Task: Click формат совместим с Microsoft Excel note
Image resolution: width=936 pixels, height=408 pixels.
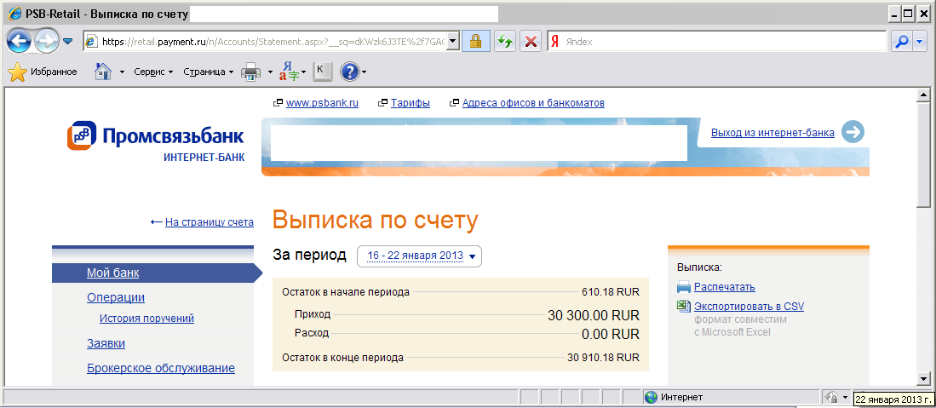Action: 740,325
